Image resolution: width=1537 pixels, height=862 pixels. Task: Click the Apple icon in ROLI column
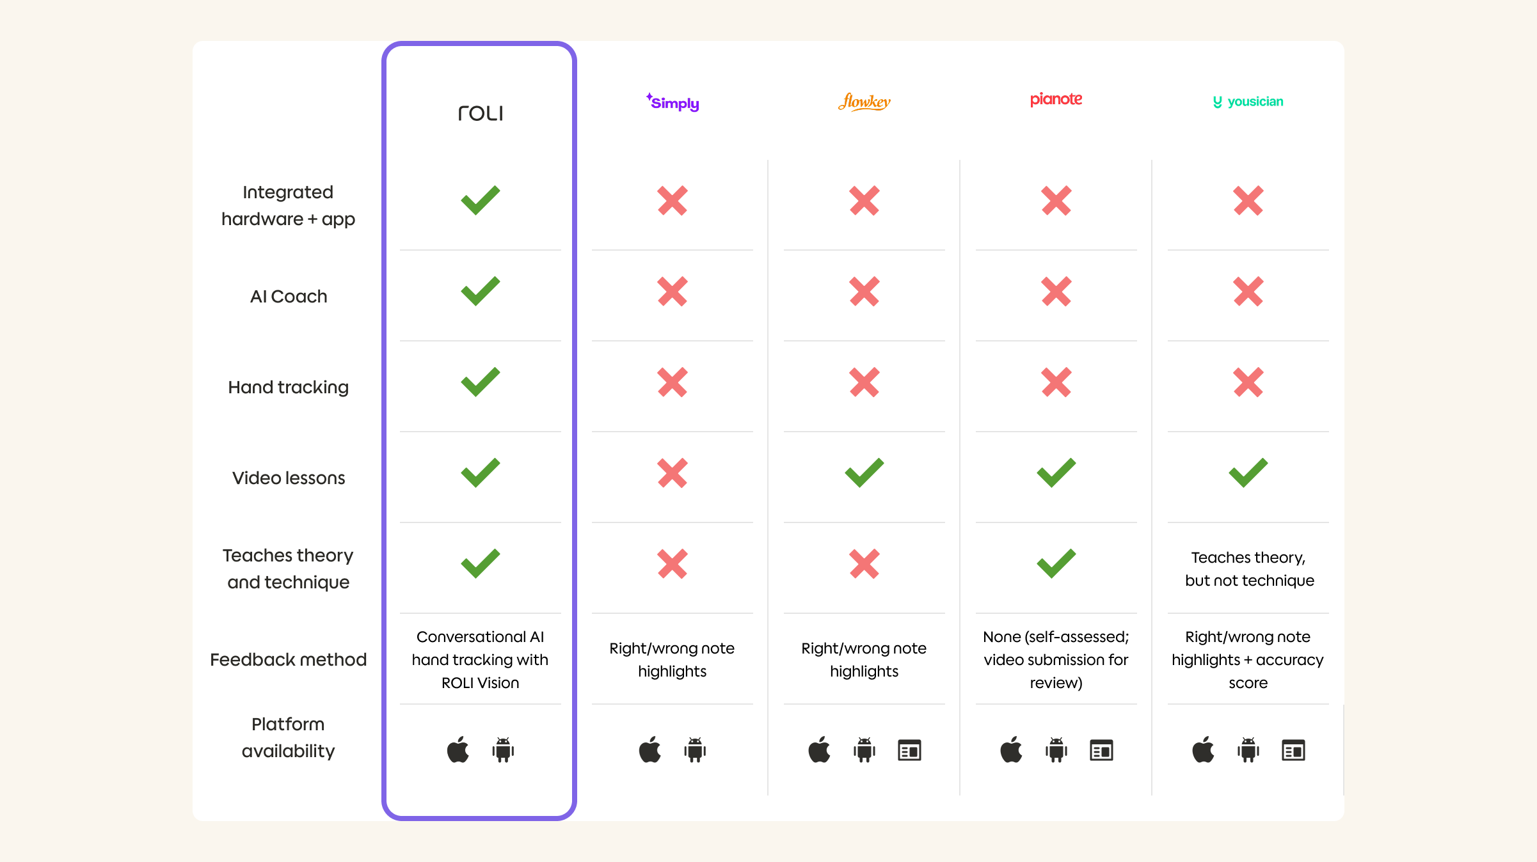pyautogui.click(x=458, y=749)
